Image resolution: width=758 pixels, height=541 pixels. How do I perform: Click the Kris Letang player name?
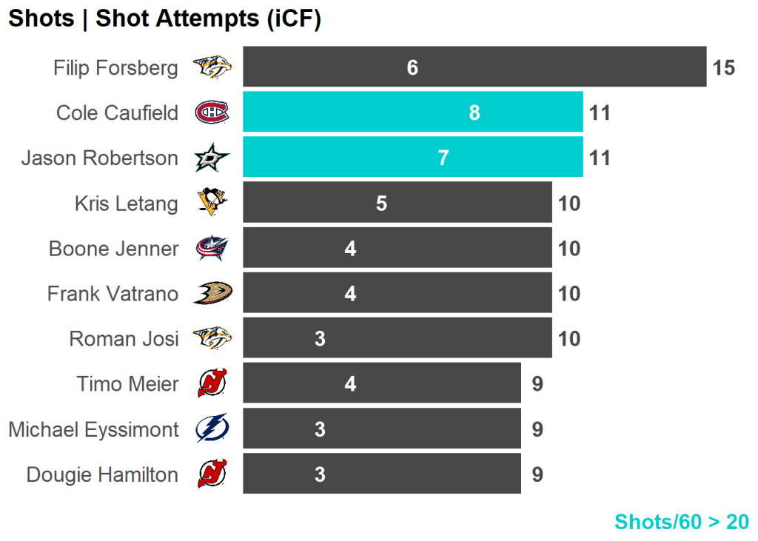127,204
